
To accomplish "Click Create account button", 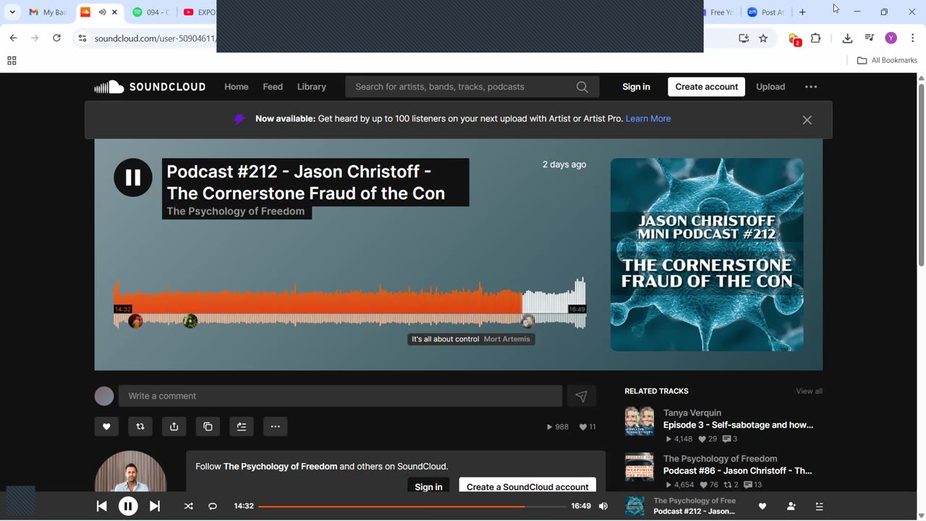I will [x=707, y=87].
